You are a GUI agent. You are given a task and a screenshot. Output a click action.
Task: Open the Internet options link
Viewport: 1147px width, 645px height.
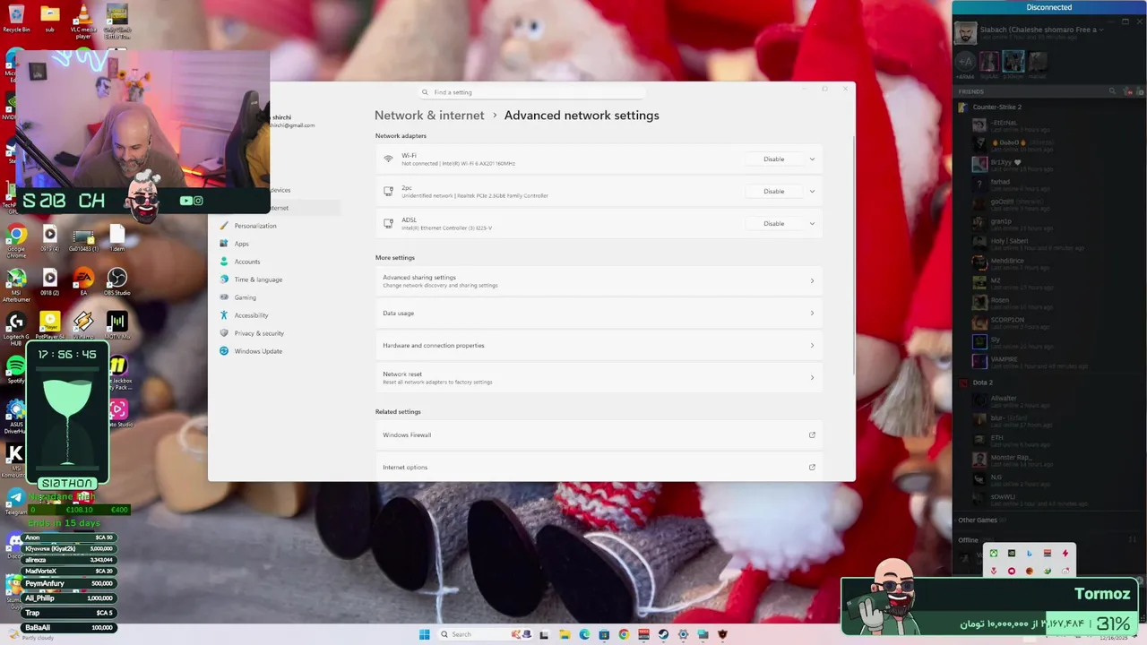[599, 467]
